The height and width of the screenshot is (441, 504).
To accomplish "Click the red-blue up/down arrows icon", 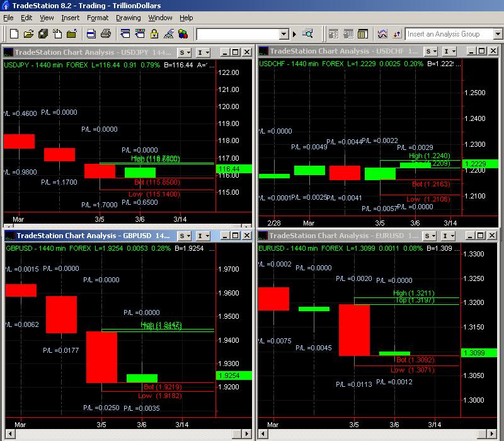I will pyautogui.click(x=398, y=34).
